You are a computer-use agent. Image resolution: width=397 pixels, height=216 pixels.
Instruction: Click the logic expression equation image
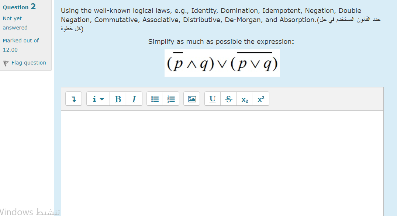[222, 63]
